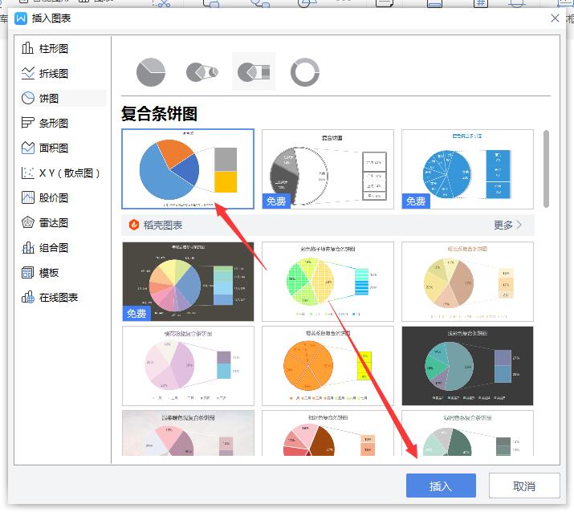Image resolution: width=574 pixels, height=512 pixels.
Task: Select the default blue-orange bar-of-pie thumbnail
Action: (188, 169)
